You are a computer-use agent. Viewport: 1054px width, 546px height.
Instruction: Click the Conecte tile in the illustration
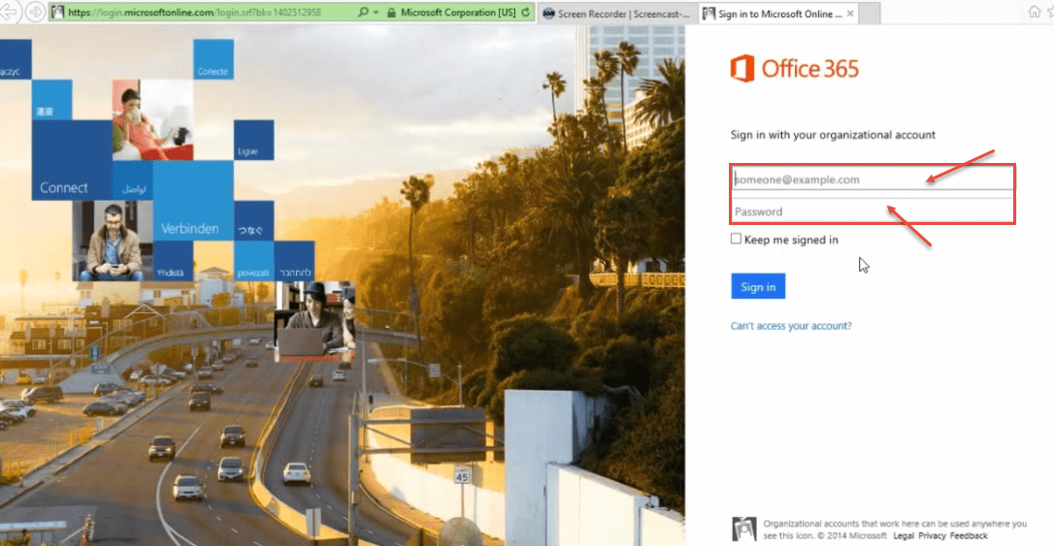coord(214,59)
